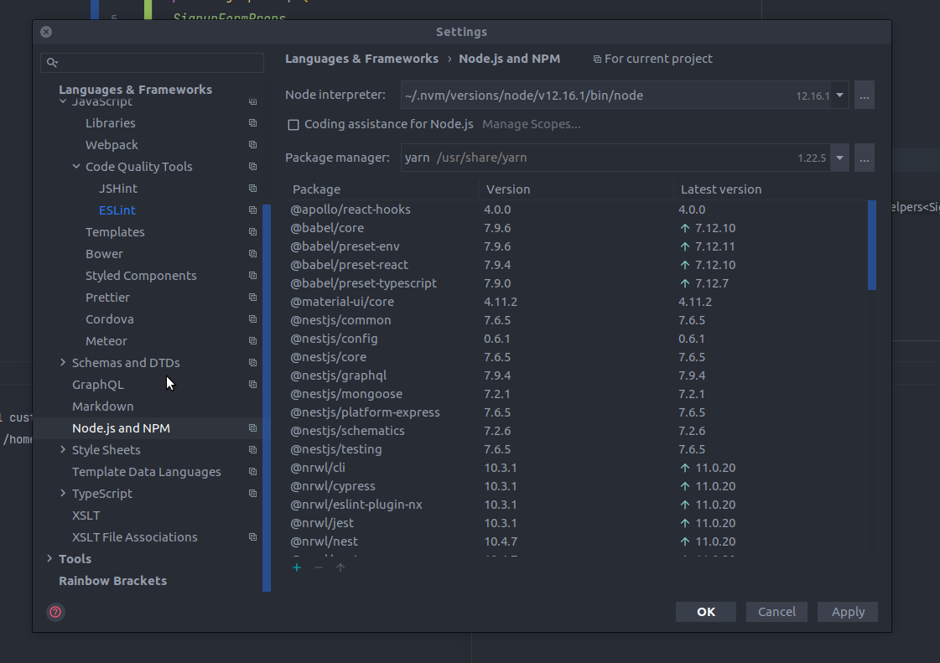The width and height of the screenshot is (940, 663).
Task: Click the project-level icon next to Libraries
Action: pyautogui.click(x=253, y=123)
